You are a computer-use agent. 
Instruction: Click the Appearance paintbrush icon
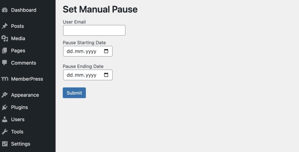click(4, 95)
